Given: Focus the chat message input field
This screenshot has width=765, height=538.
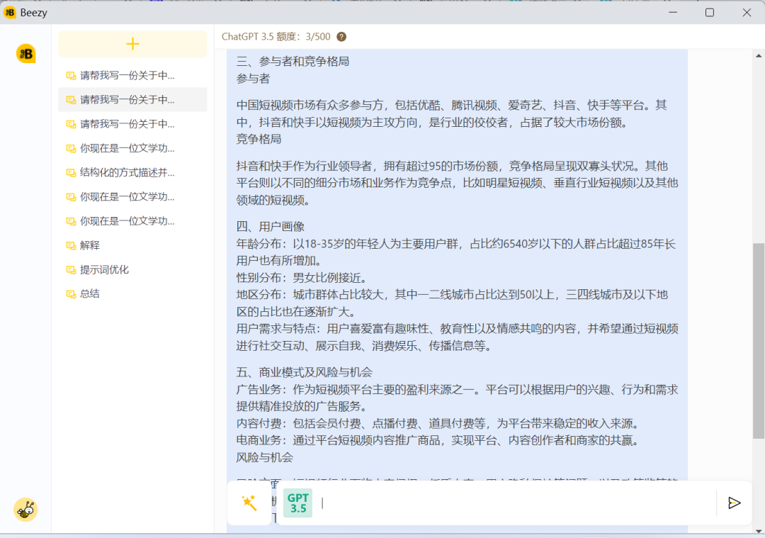Looking at the screenshot, I should [516, 503].
